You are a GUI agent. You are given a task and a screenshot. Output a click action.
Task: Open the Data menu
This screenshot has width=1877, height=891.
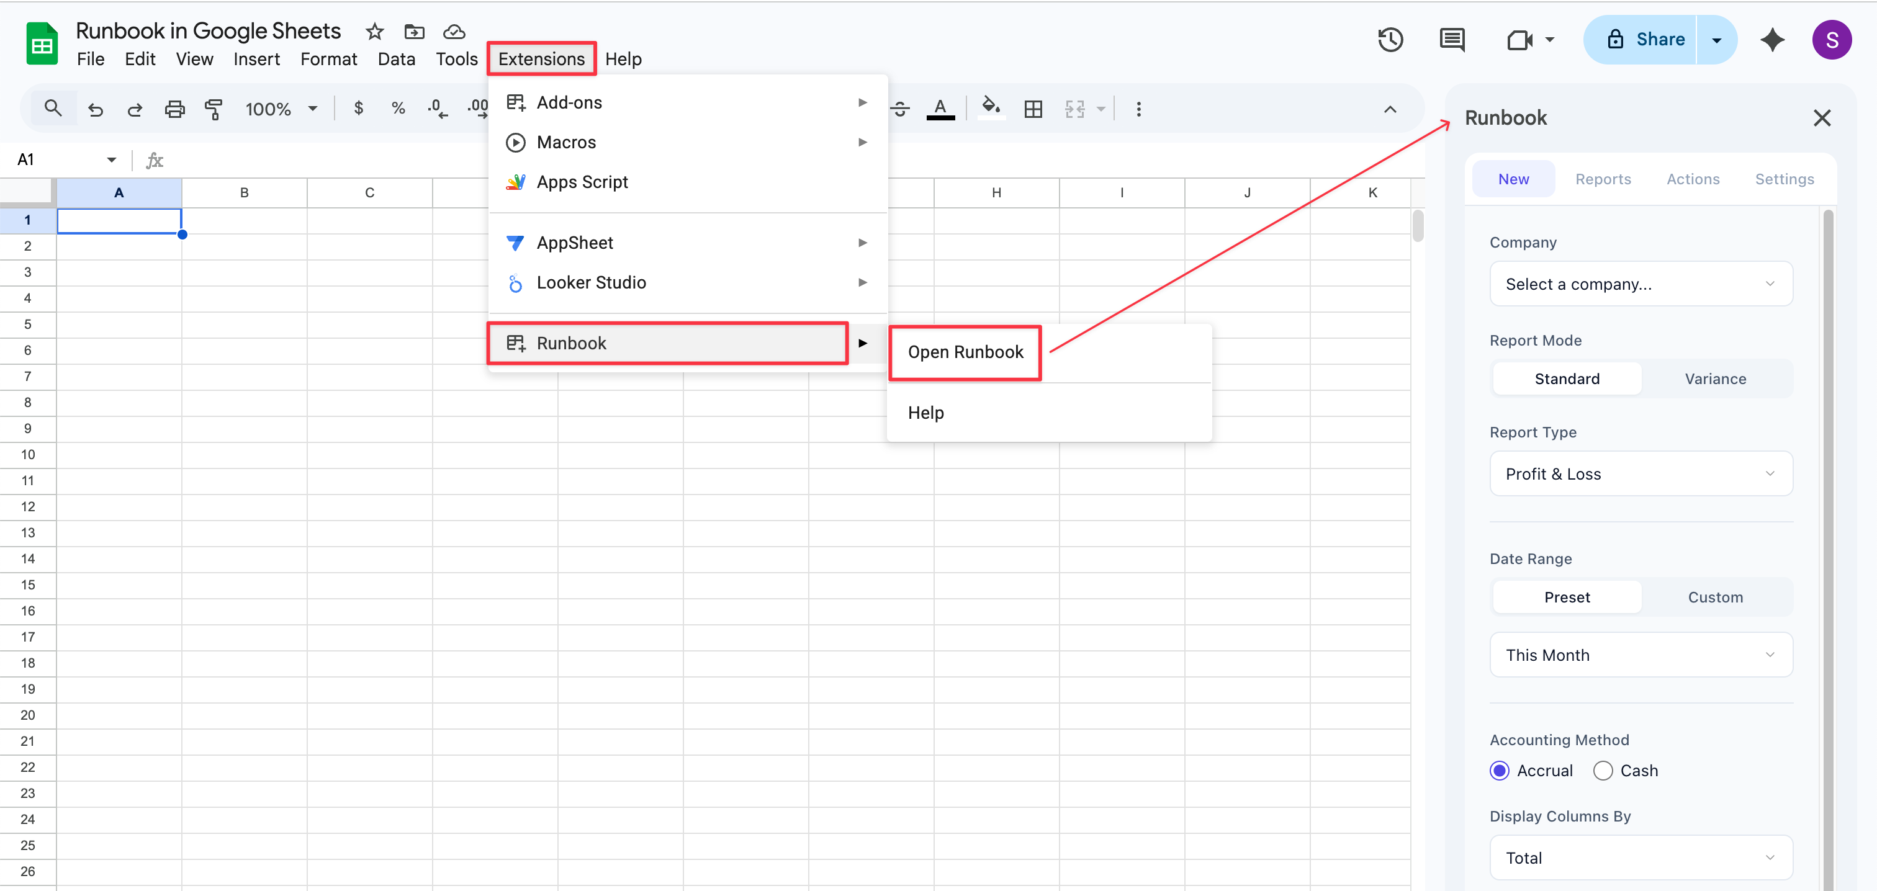(x=395, y=58)
